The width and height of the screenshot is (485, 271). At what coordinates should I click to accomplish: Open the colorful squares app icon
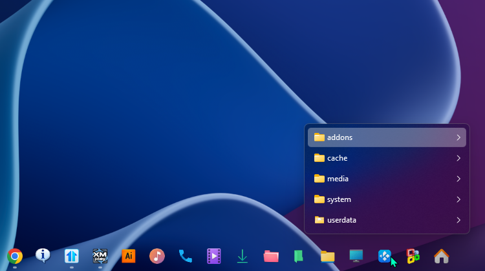[x=413, y=256]
